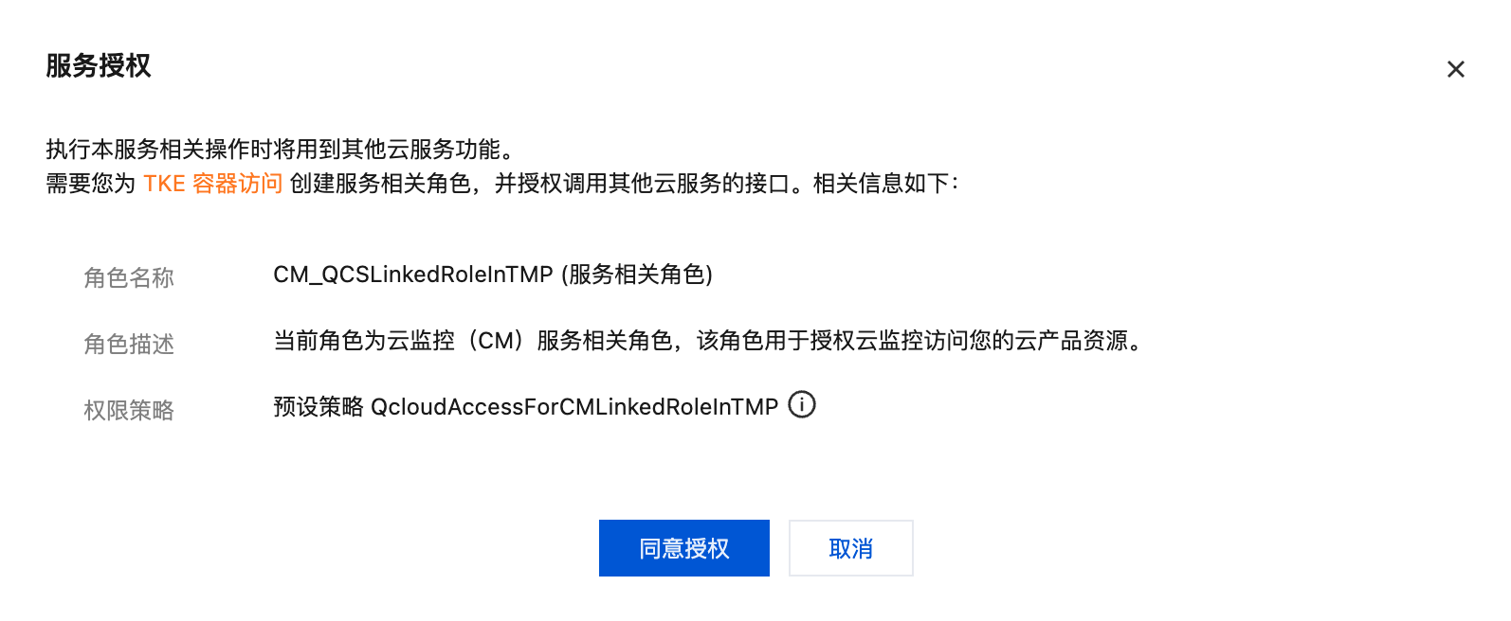Click the (服务相关角色) text after role name
The width and height of the screenshot is (1511, 621).
coord(637,275)
